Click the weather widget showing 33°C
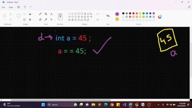This screenshot has width=192, height=108. pyautogui.click(x=11, y=105)
